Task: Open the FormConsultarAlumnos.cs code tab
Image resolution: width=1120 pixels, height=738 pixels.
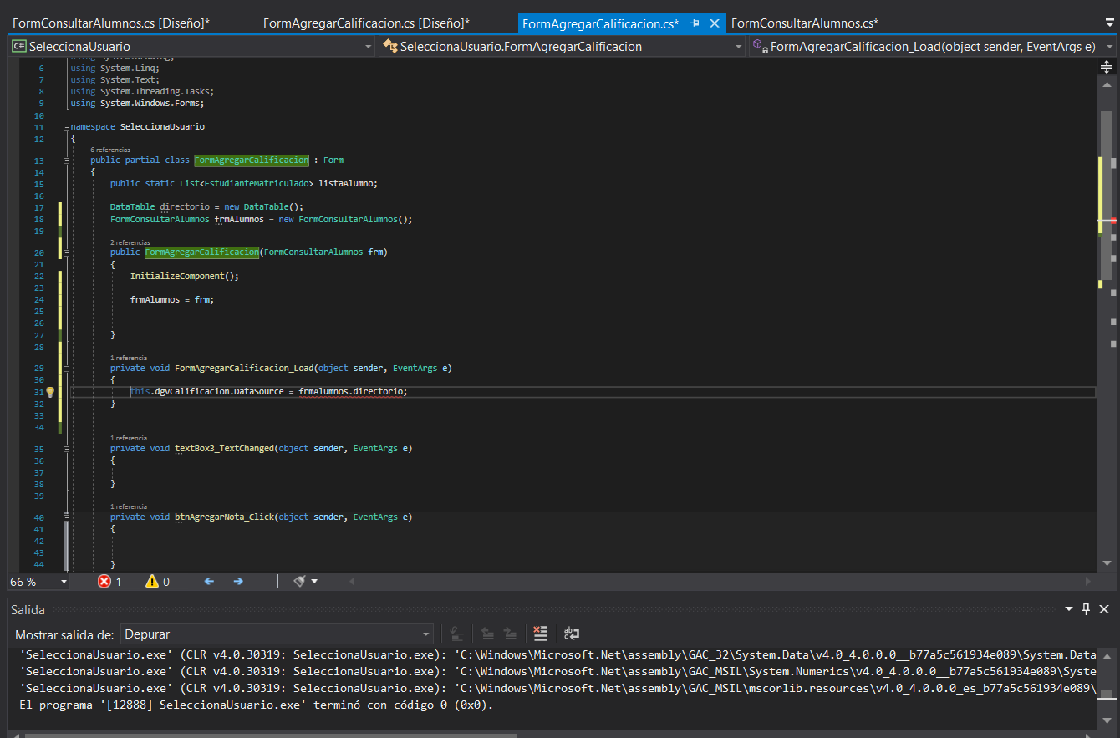Action: tap(804, 23)
